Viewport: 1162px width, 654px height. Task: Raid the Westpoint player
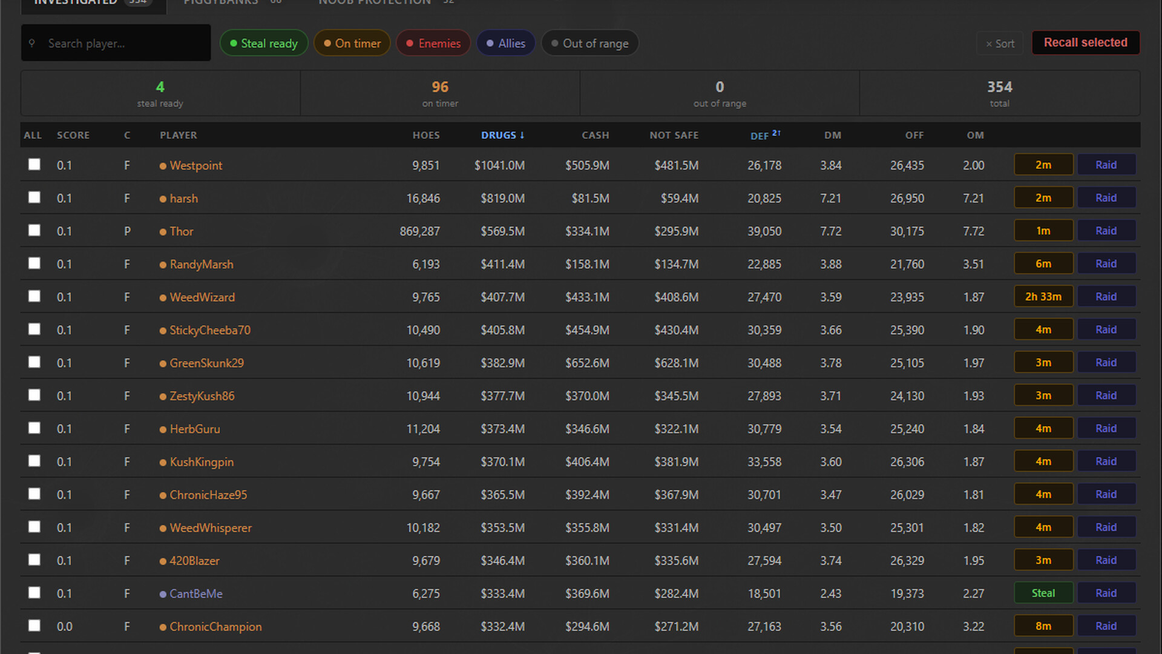pyautogui.click(x=1106, y=165)
